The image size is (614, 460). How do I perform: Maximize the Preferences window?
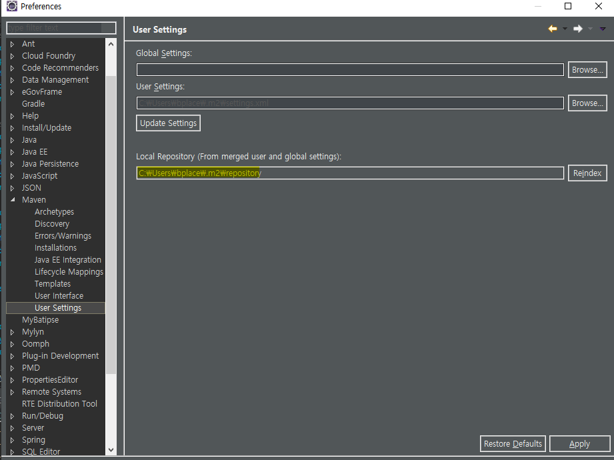pyautogui.click(x=568, y=6)
